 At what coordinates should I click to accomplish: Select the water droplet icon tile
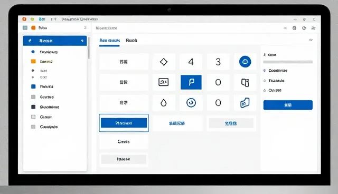(164, 103)
